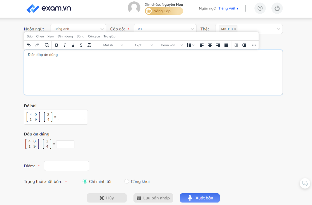Toggle strikethrough formatting
The width and height of the screenshot is (312, 205).
click(x=81, y=45)
